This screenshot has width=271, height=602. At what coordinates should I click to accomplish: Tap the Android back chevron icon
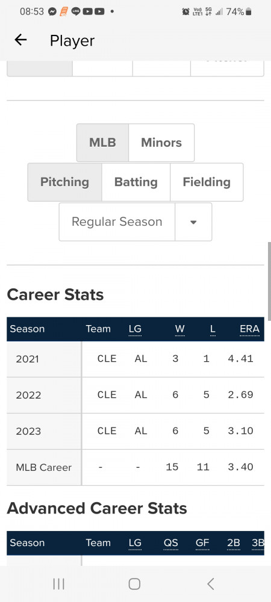pyautogui.click(x=210, y=584)
